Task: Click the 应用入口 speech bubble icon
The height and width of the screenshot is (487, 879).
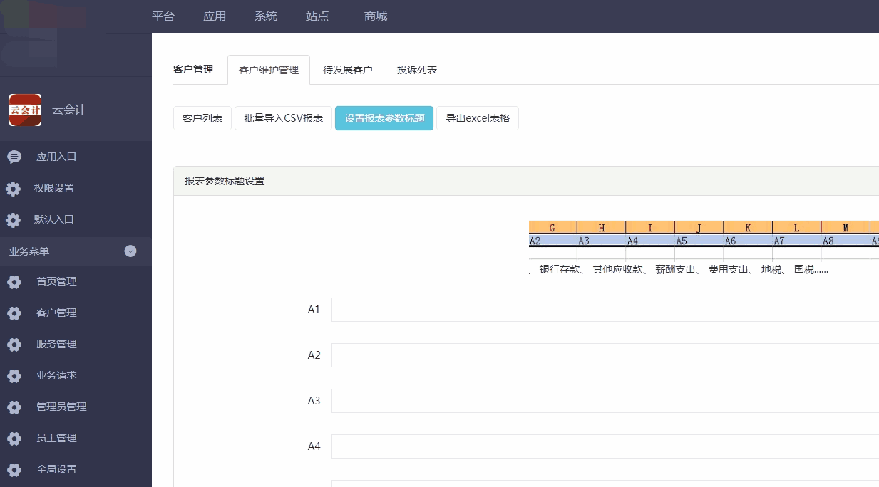Action: 16,156
